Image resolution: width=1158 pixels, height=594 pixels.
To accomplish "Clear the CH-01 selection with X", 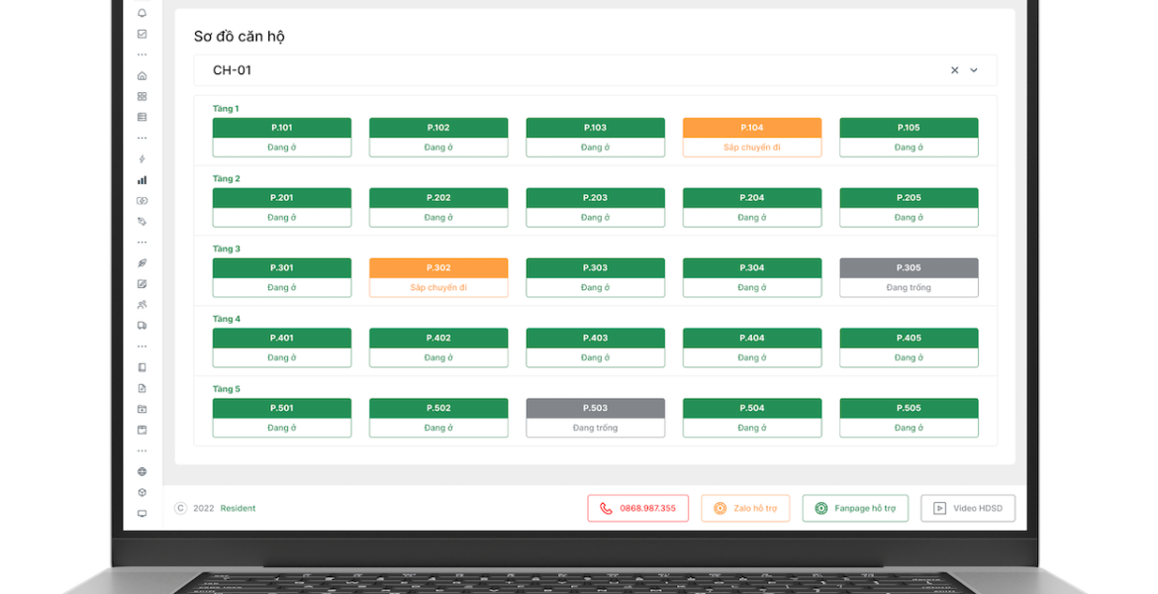I will coord(954,70).
